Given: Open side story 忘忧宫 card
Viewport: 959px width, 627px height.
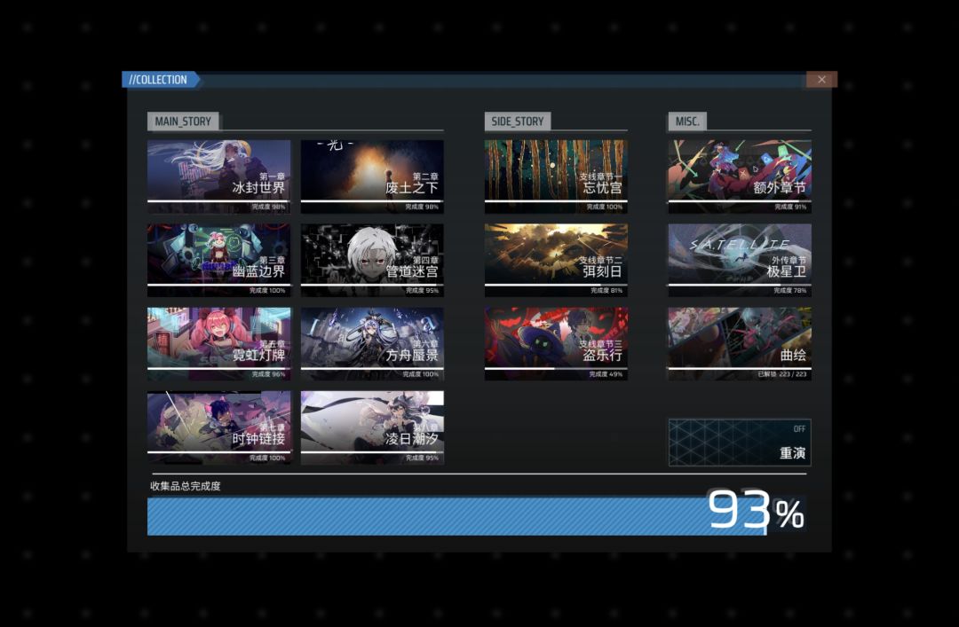Looking at the screenshot, I should click(556, 176).
